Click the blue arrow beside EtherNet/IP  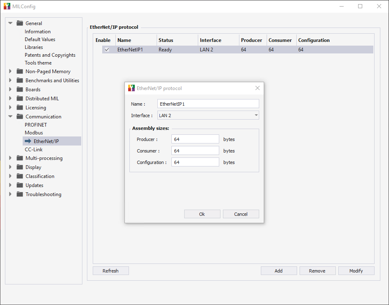click(28, 141)
